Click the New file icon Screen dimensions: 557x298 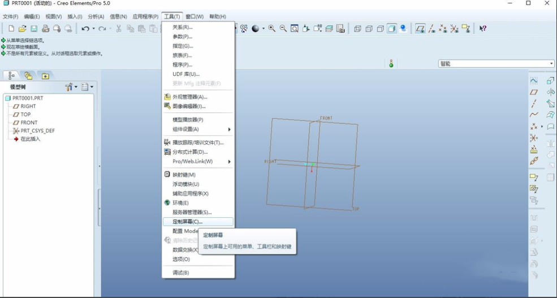[11, 29]
